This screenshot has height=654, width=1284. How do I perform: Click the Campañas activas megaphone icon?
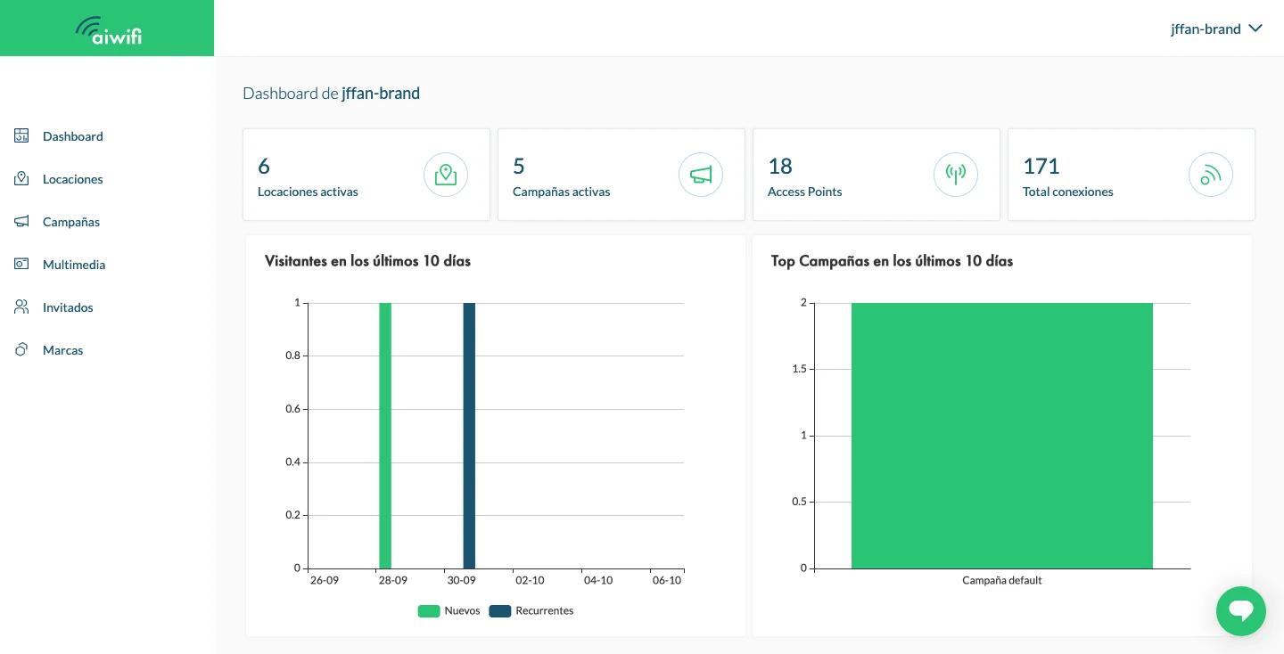[x=700, y=175]
